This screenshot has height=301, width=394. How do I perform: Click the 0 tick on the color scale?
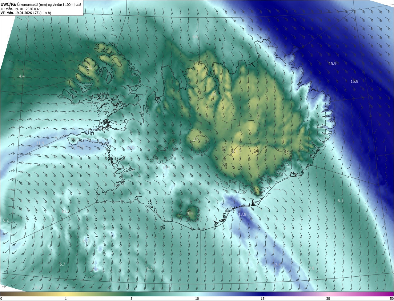[1, 299]
